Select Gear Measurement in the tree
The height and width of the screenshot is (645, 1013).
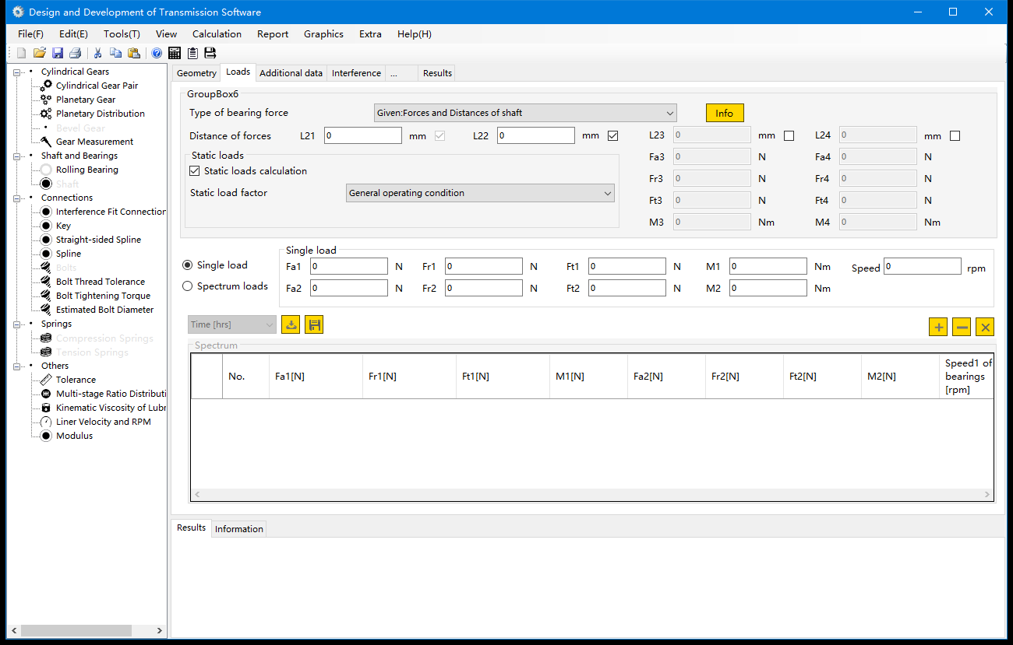point(94,142)
